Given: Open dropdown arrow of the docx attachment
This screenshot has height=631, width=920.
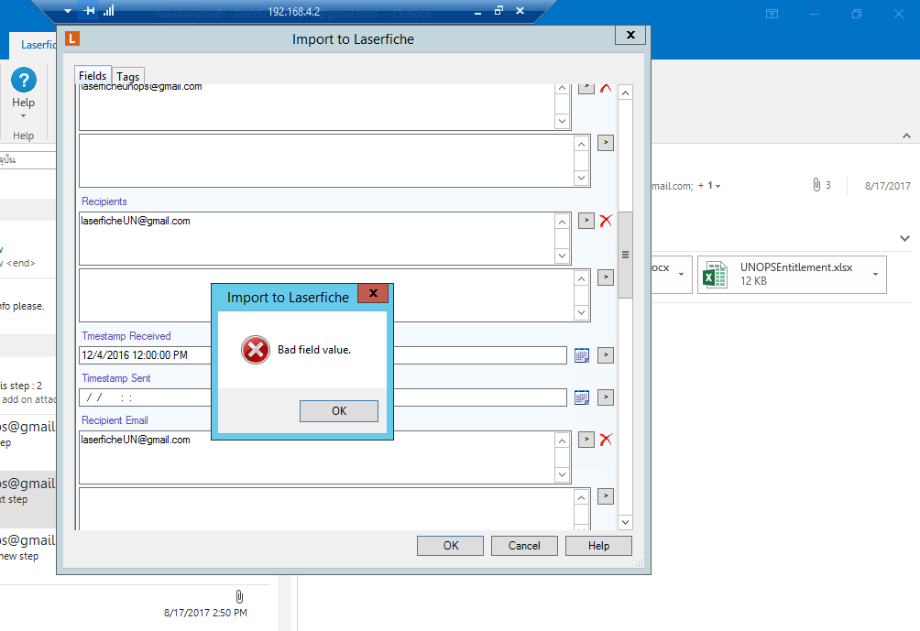Looking at the screenshot, I should tap(681, 275).
